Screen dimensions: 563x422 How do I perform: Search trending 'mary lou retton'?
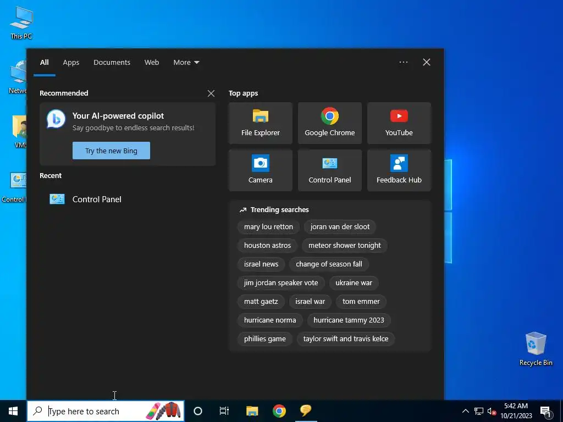click(x=268, y=227)
